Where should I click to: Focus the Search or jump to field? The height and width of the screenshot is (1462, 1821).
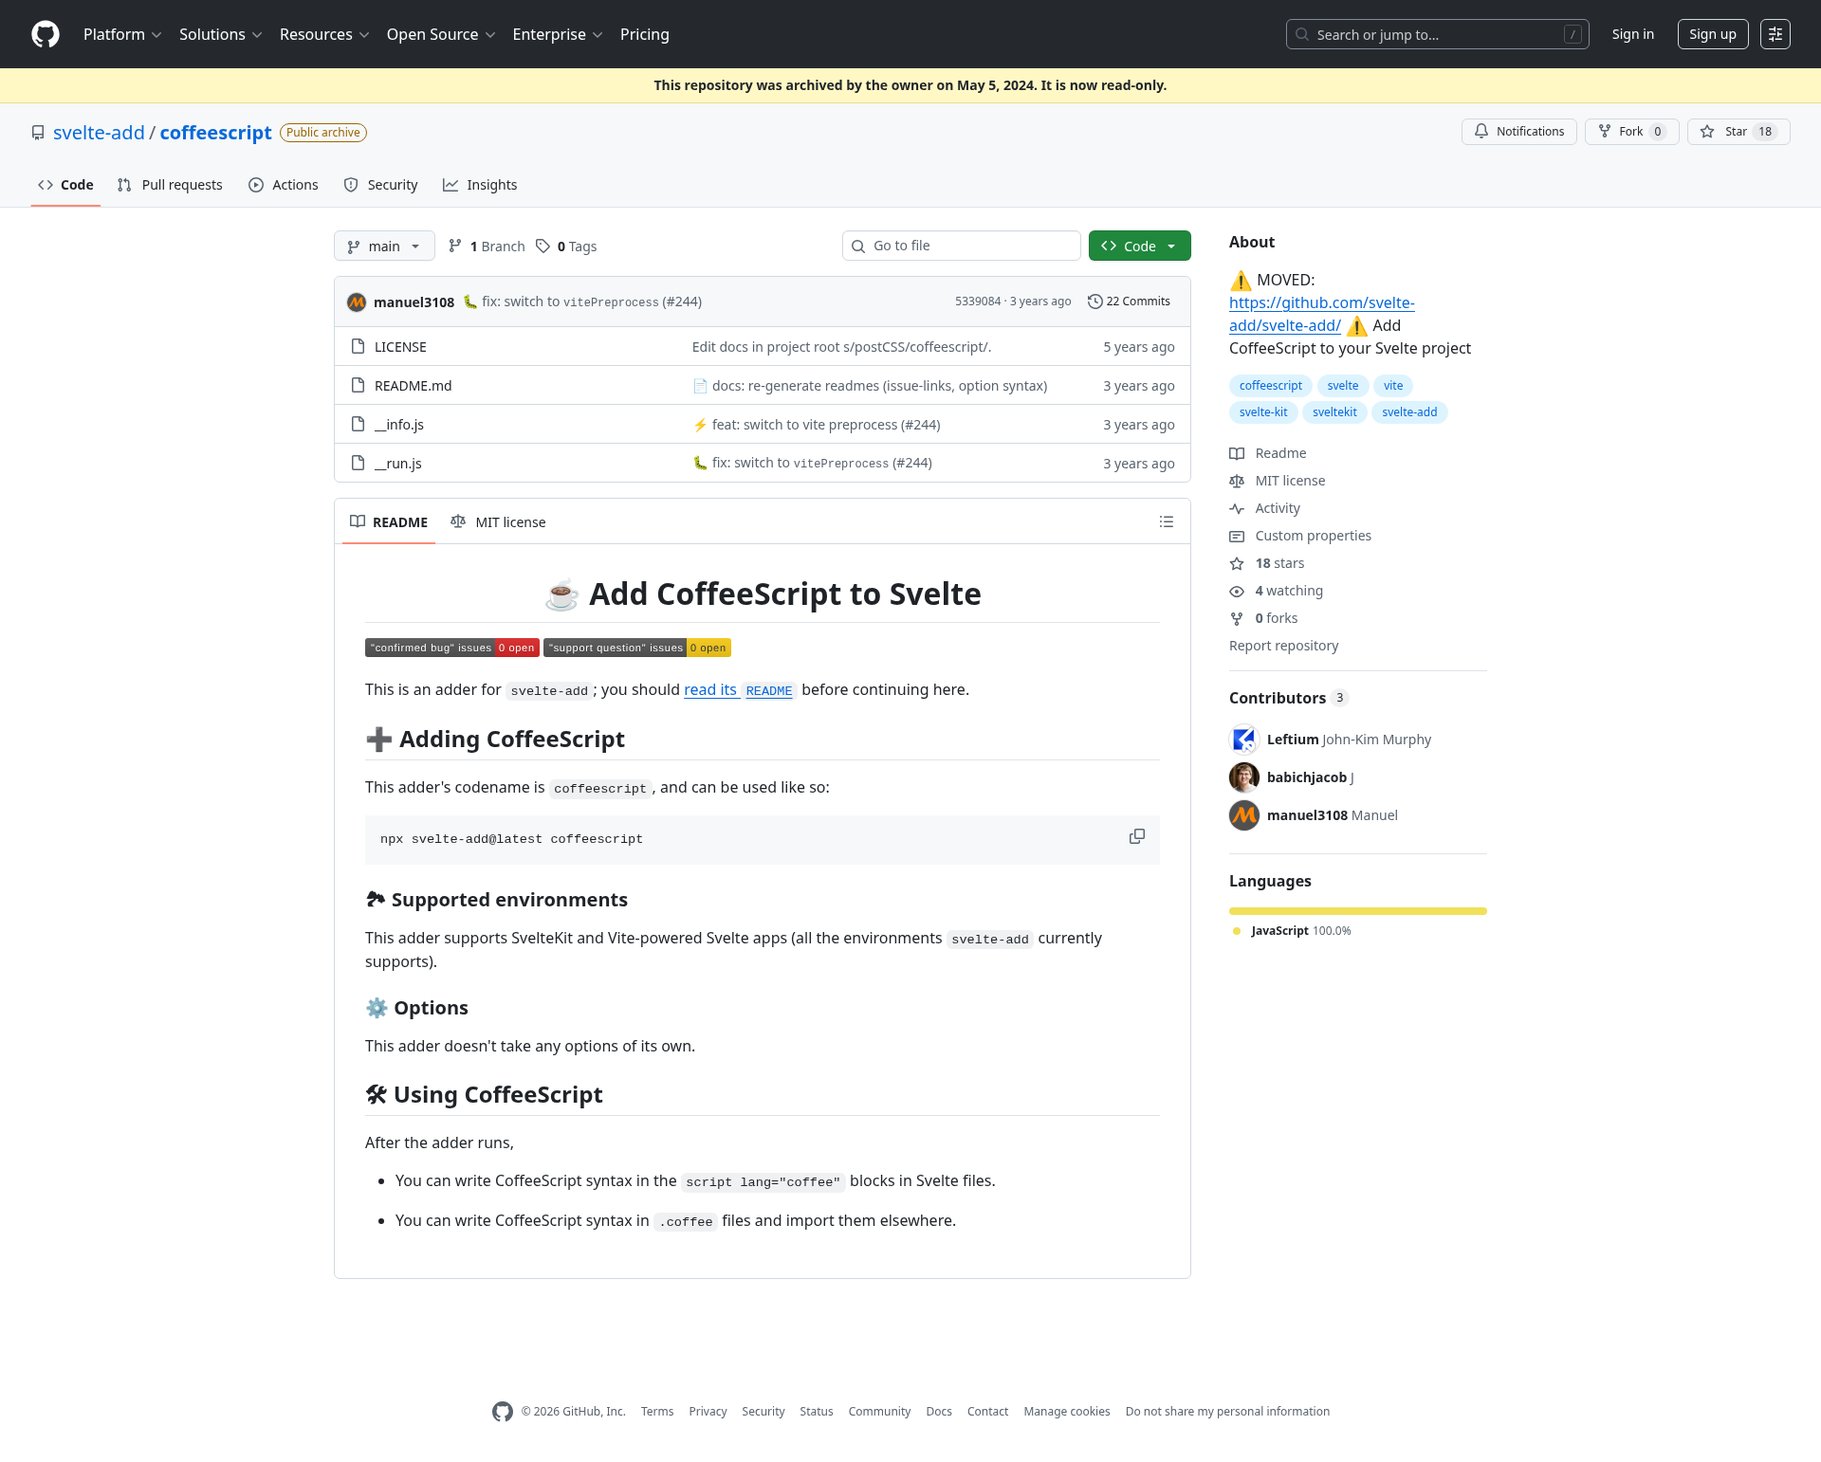pos(1438,34)
